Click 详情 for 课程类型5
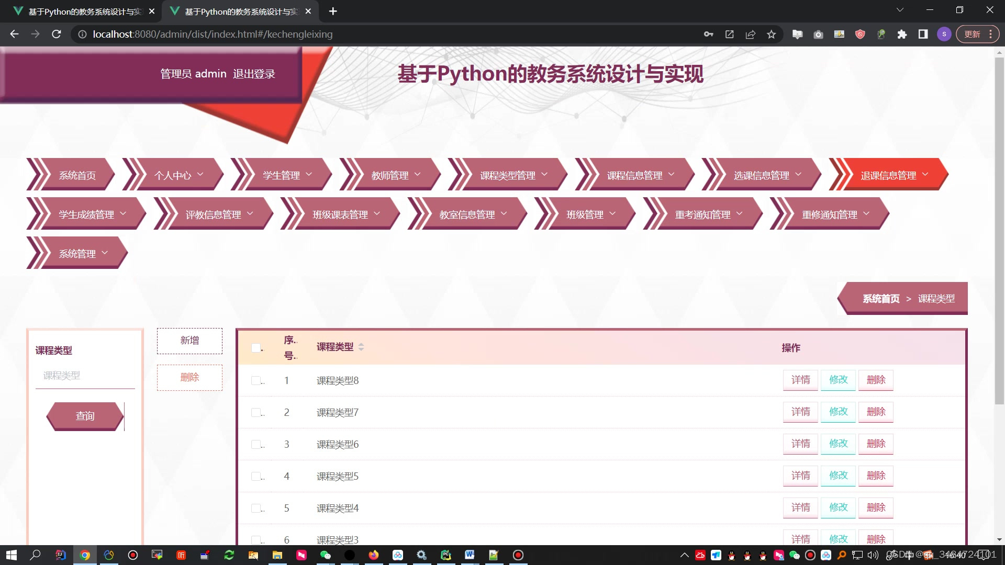Image resolution: width=1005 pixels, height=565 pixels. click(800, 476)
